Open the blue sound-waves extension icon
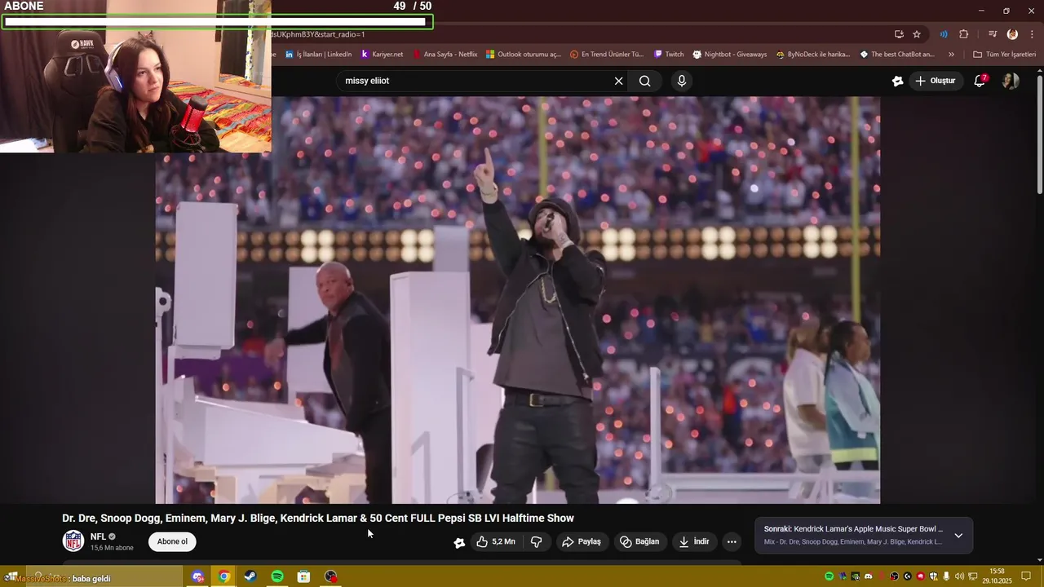This screenshot has height=587, width=1044. 944,34
